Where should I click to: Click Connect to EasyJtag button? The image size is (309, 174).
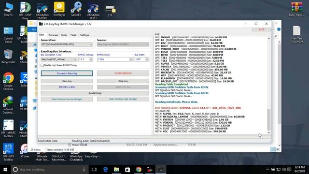coord(67,73)
